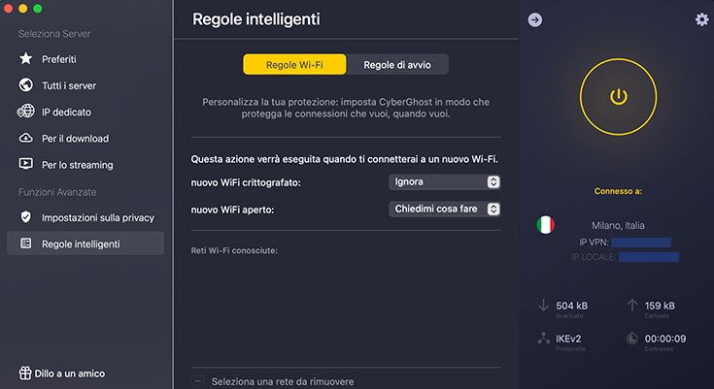
Task: Click the 00:00:09 connection time
Action: pos(665,339)
